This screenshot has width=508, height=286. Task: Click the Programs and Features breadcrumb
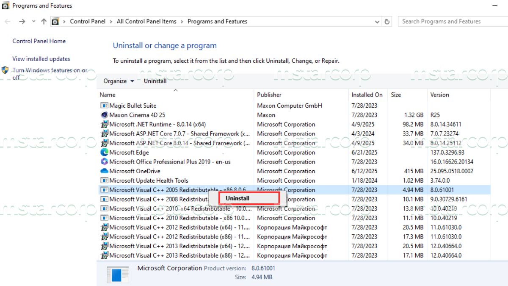click(217, 22)
